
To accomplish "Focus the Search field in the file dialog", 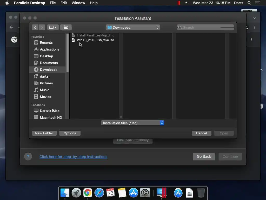I will [x=205, y=27].
